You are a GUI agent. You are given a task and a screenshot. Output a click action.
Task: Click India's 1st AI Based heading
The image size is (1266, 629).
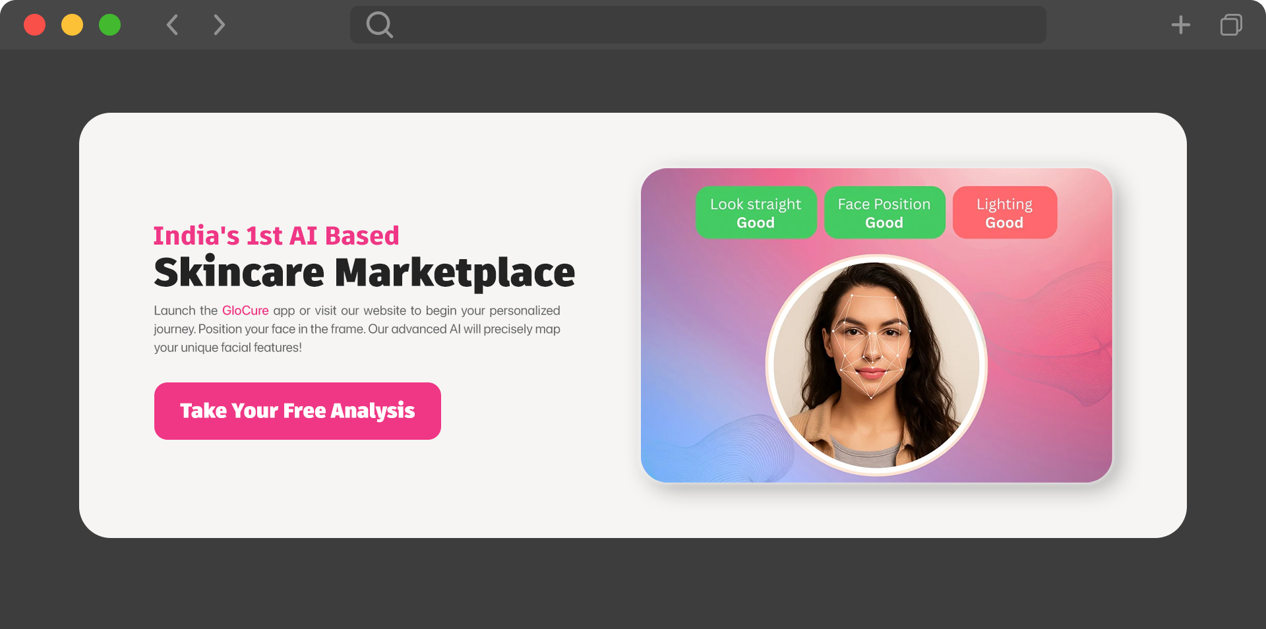coord(276,235)
